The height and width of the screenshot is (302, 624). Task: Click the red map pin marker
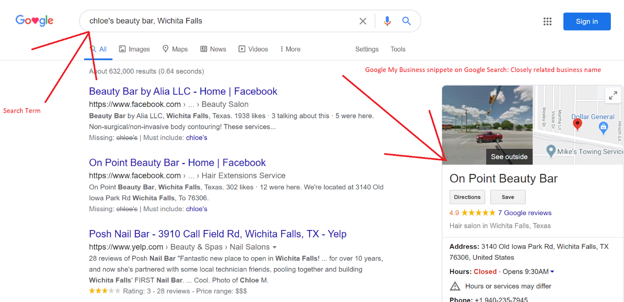[577, 125]
